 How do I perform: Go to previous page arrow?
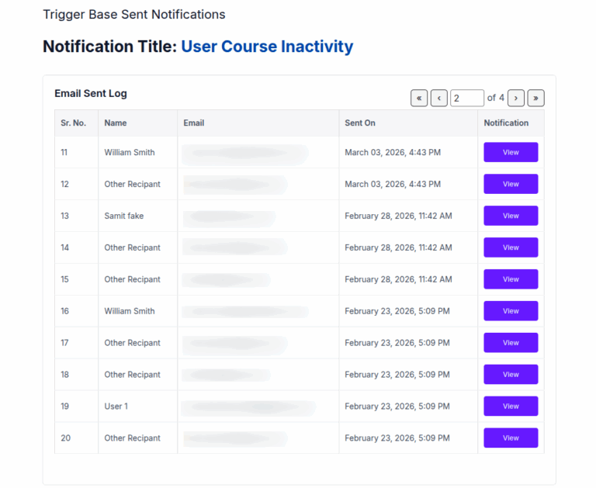click(438, 98)
